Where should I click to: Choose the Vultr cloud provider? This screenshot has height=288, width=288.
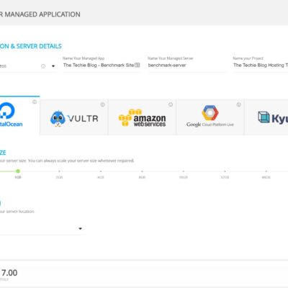74,117
